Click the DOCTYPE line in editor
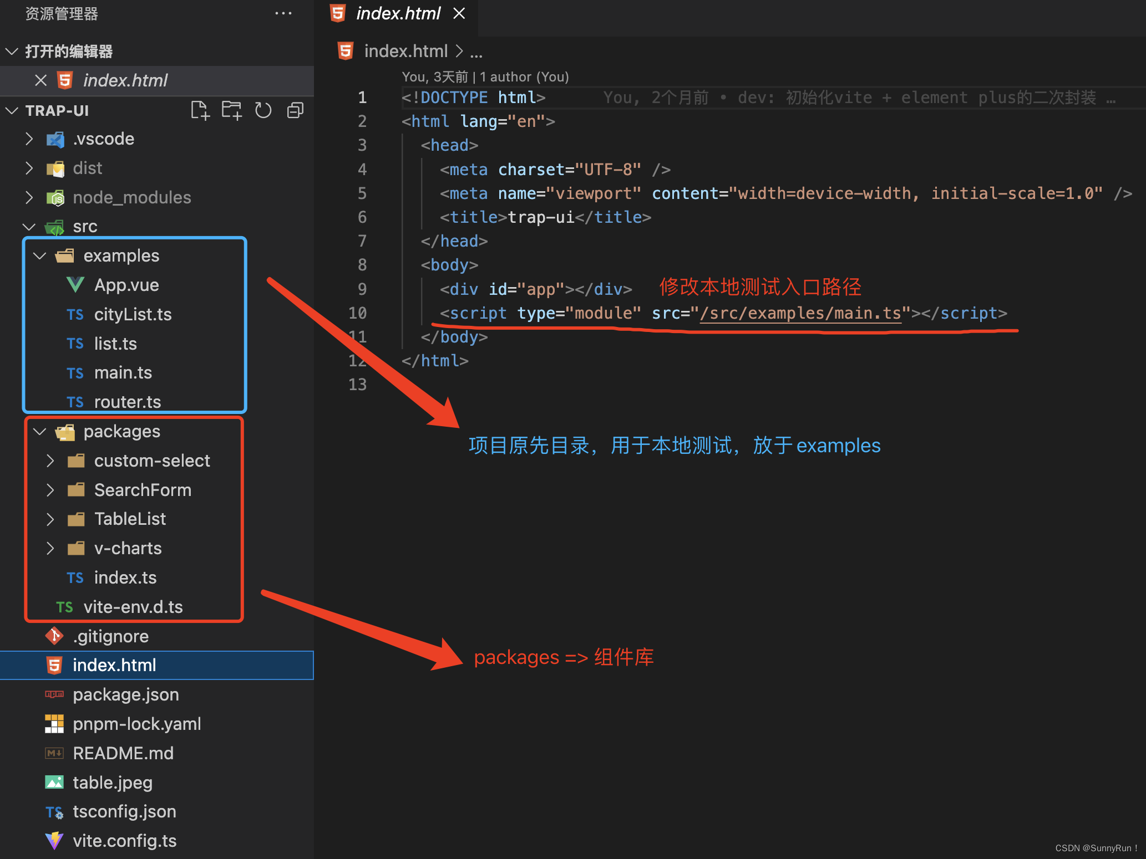Image resolution: width=1146 pixels, height=859 pixels. point(473,98)
